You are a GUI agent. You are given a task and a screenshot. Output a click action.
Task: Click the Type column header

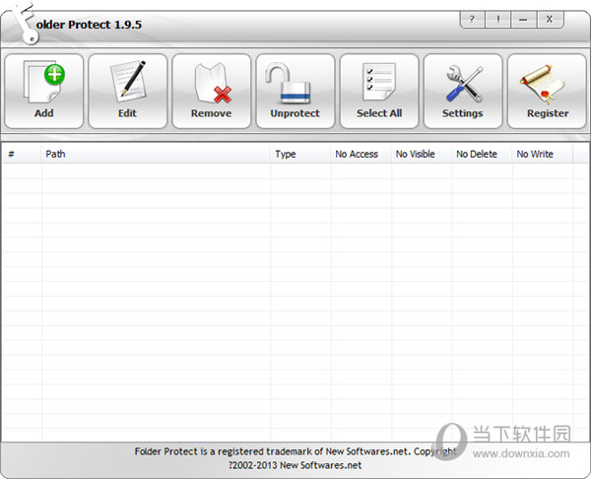300,154
